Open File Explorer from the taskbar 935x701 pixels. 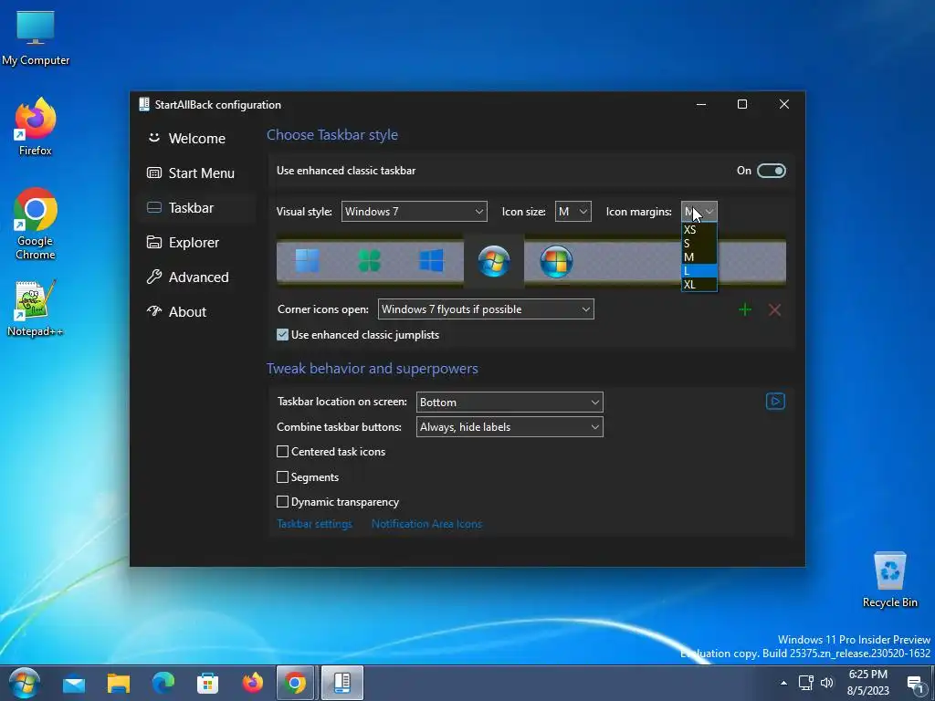coord(119,683)
